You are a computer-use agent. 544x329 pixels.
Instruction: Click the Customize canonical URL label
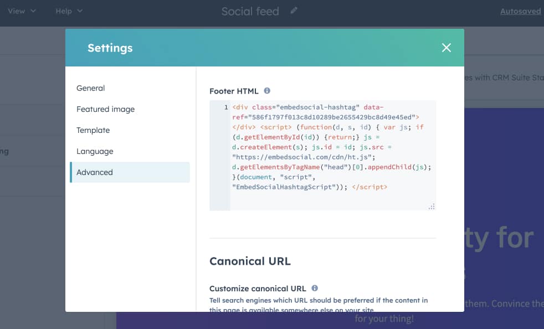click(258, 289)
